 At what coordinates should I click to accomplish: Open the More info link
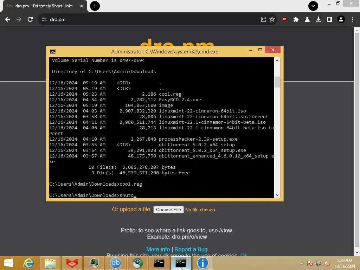point(158,249)
